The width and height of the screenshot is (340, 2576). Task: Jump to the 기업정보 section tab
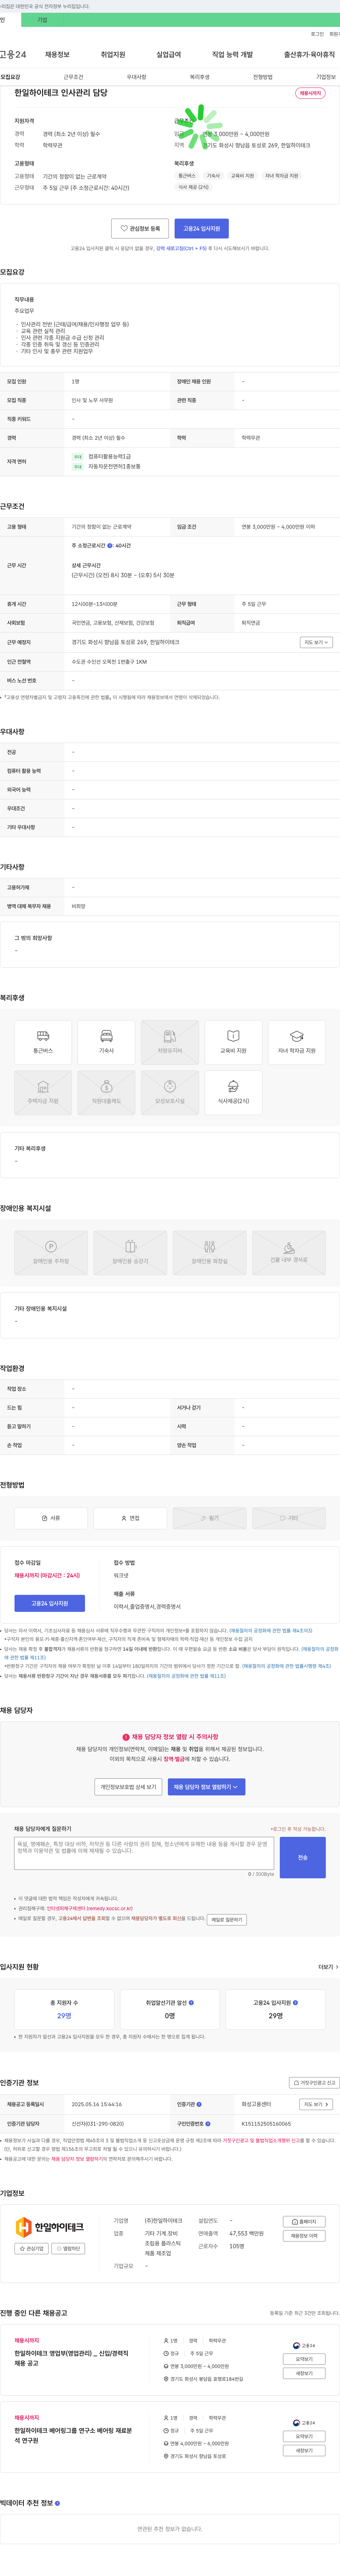[x=325, y=77]
